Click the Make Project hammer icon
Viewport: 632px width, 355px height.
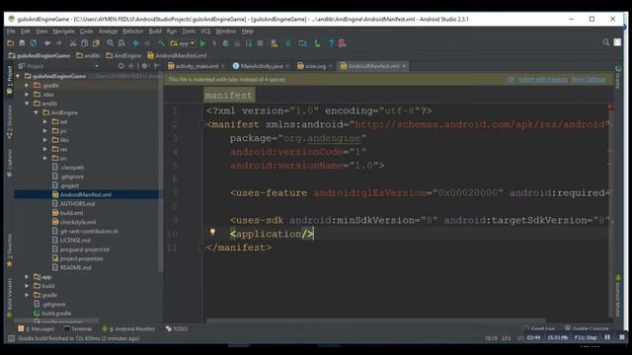pos(161,43)
